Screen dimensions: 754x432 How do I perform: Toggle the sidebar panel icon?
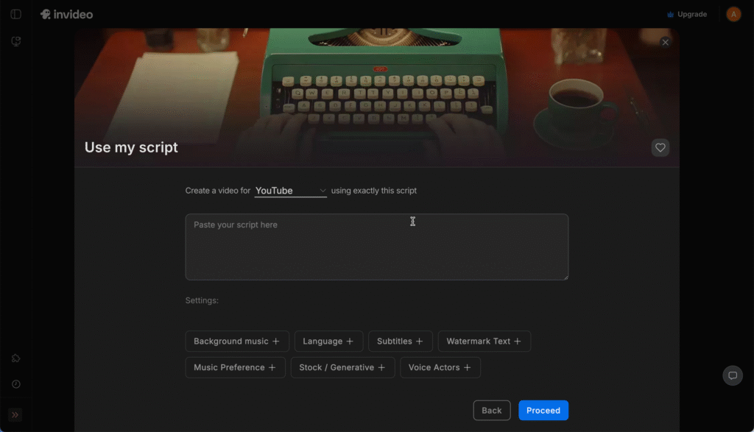point(15,14)
